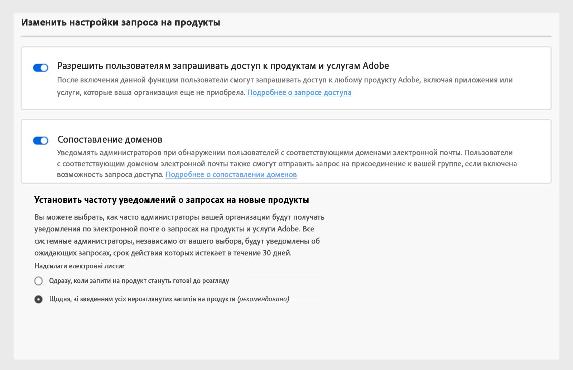Click the Сопоставление доменов title text

pos(110,139)
